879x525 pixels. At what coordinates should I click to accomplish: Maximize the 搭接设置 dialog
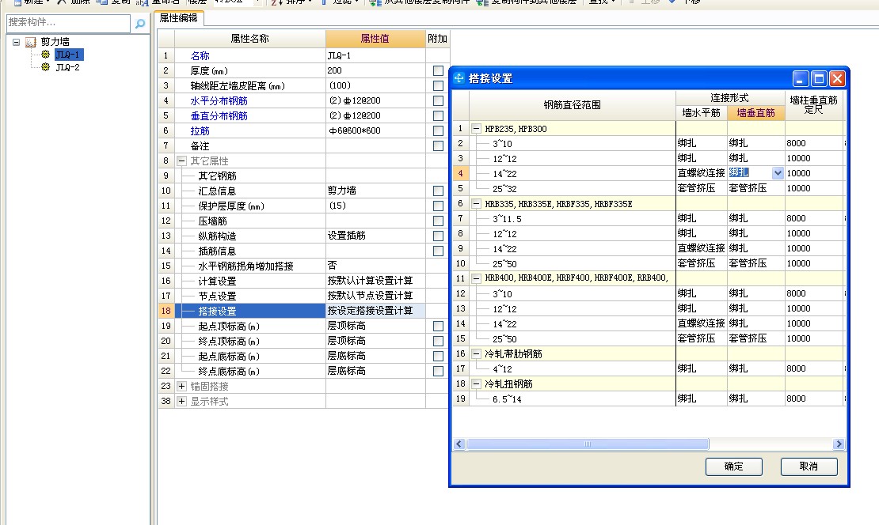819,79
